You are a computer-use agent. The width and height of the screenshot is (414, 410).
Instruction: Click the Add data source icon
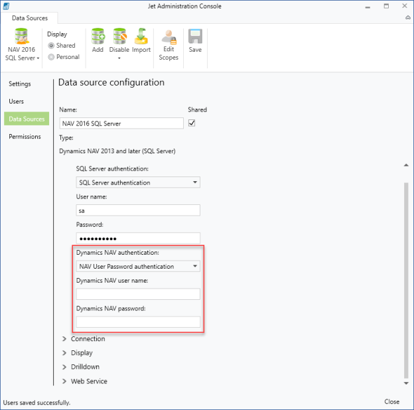[x=98, y=36]
